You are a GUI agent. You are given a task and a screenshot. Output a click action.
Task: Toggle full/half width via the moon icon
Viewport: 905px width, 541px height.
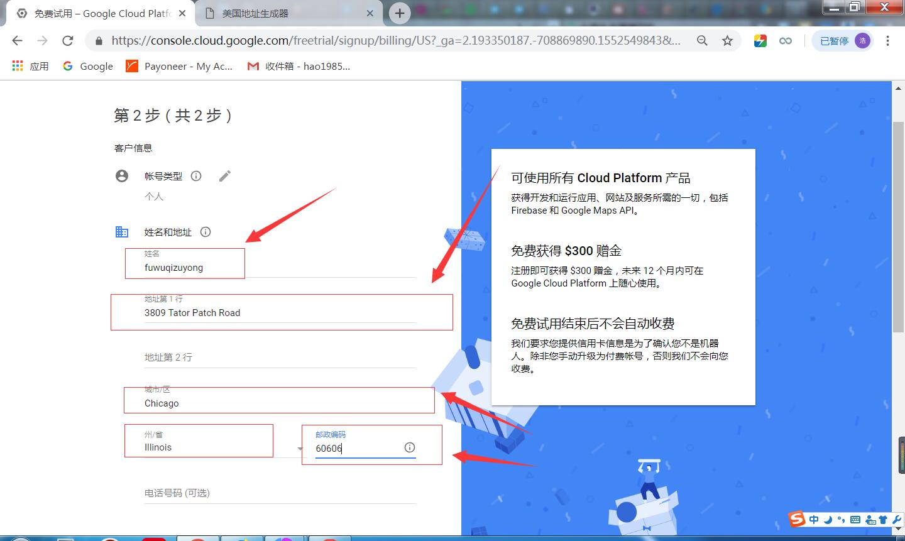click(828, 520)
